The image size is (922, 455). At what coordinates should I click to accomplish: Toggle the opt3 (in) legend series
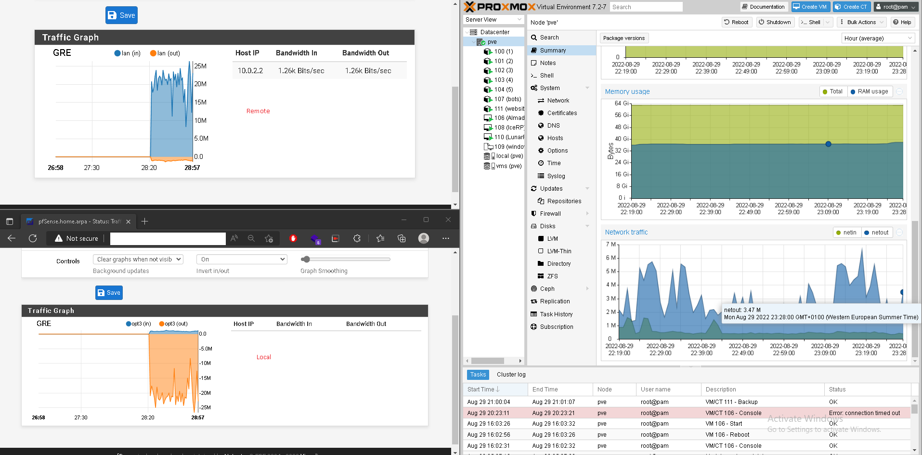[139, 324]
